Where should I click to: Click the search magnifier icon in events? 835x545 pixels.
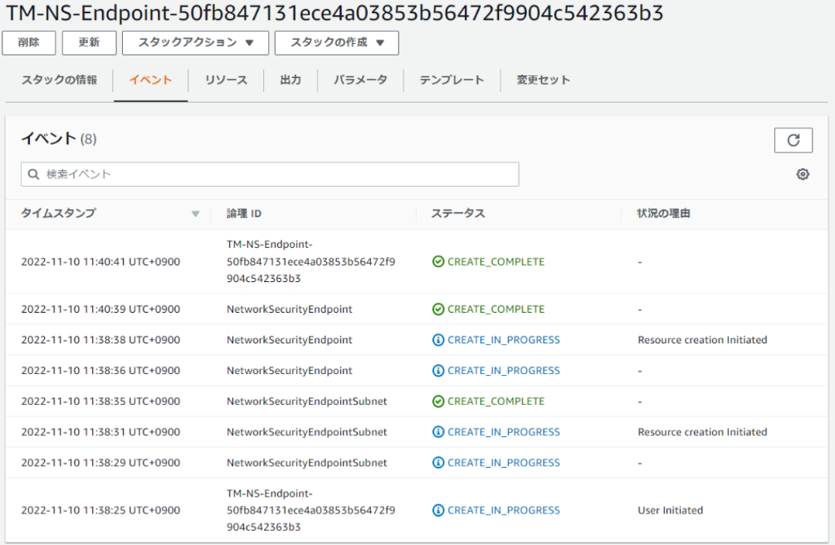[34, 174]
